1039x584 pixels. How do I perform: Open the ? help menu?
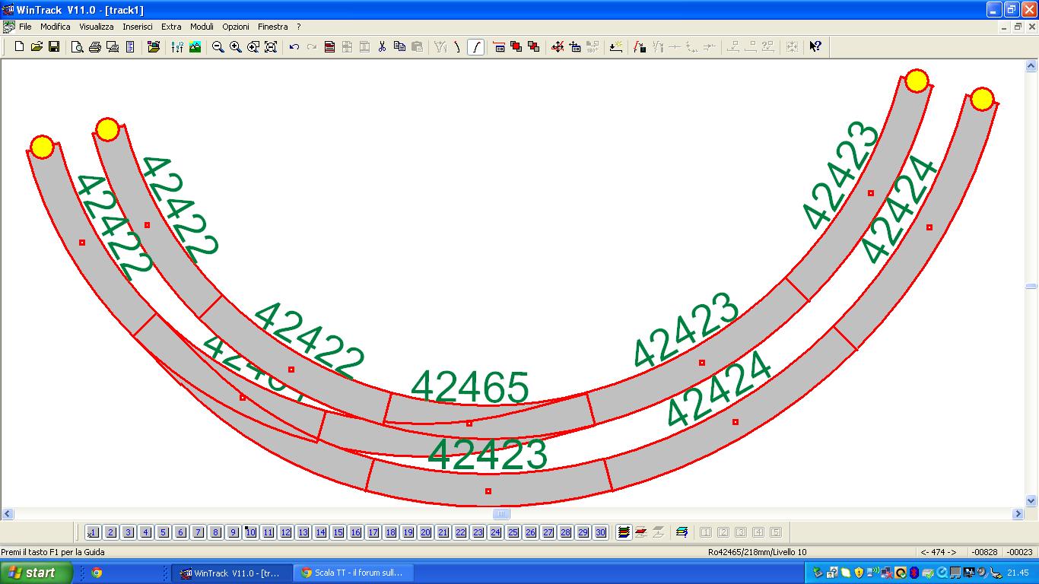click(299, 27)
